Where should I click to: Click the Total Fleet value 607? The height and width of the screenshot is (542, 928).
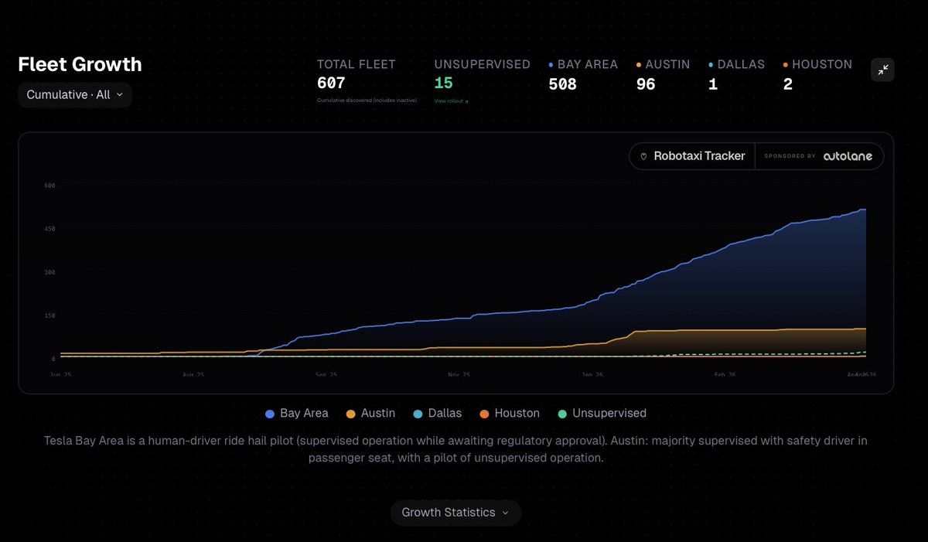[331, 83]
